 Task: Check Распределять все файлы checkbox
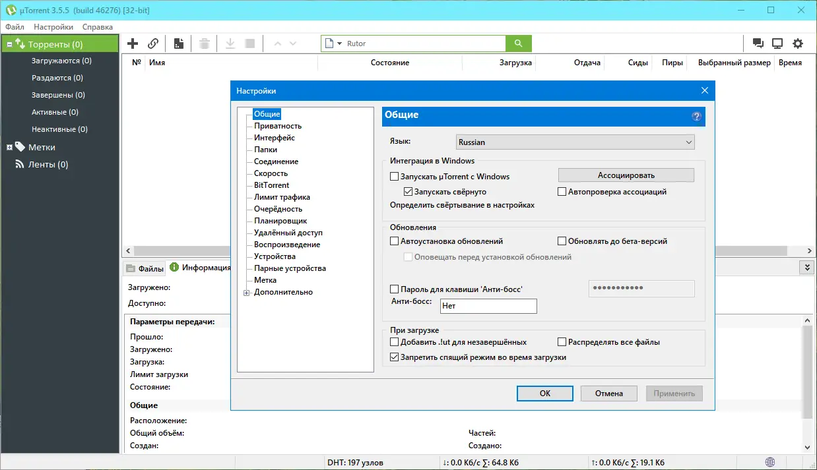click(562, 342)
